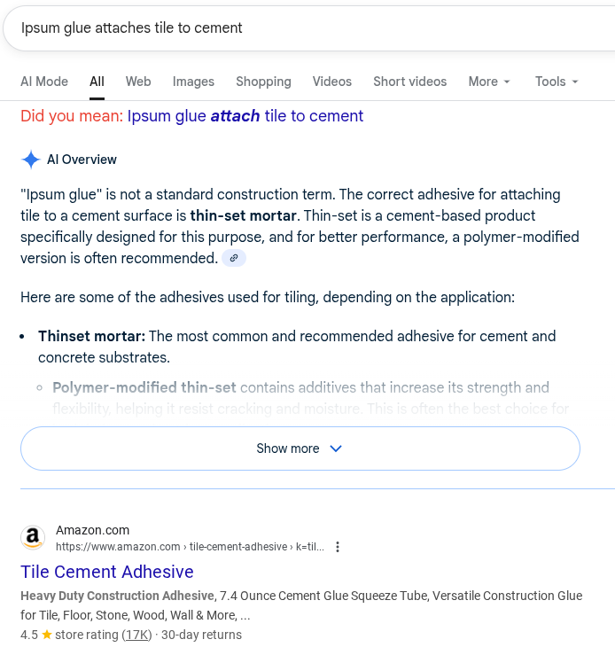
Task: Switch to the Images tab
Action: tap(193, 82)
